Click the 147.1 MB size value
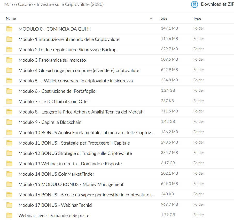234x221 pixels. (x=169, y=28)
